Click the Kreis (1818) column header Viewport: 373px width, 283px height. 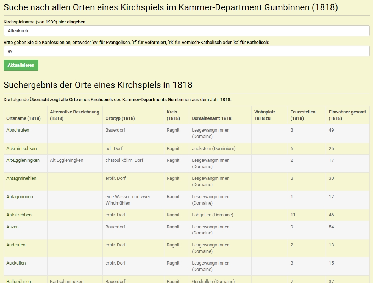[173, 115]
